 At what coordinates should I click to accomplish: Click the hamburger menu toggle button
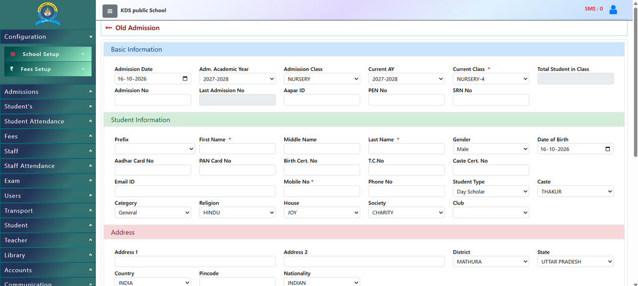(x=110, y=11)
